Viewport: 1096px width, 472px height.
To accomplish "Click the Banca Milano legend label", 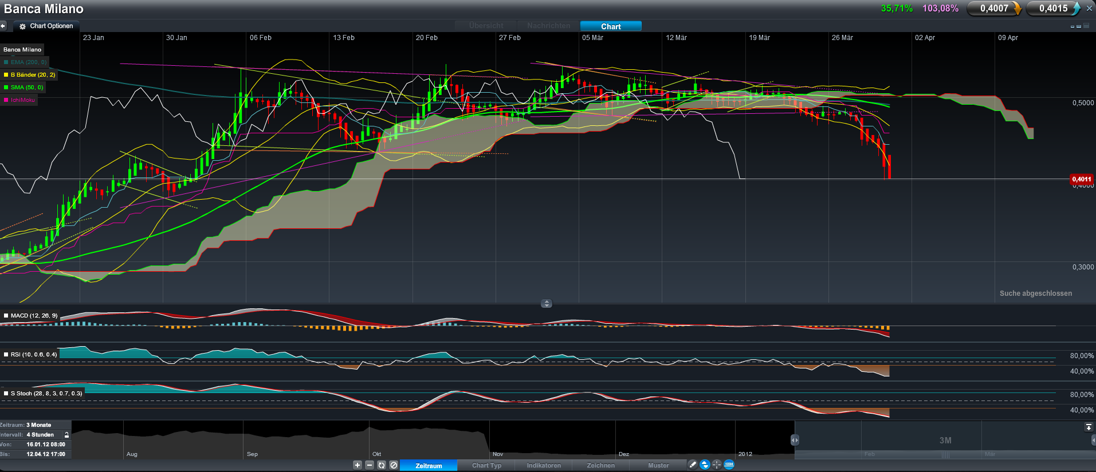I will point(22,50).
